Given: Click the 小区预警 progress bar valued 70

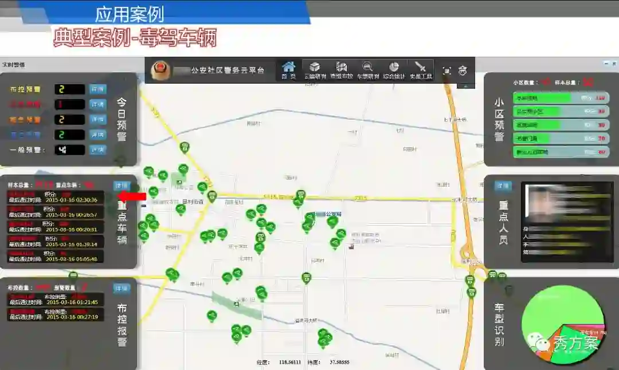Looking at the screenshot, I should point(561,139).
